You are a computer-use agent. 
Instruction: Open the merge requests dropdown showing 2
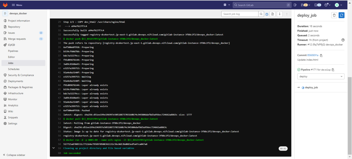click(x=305, y=5)
